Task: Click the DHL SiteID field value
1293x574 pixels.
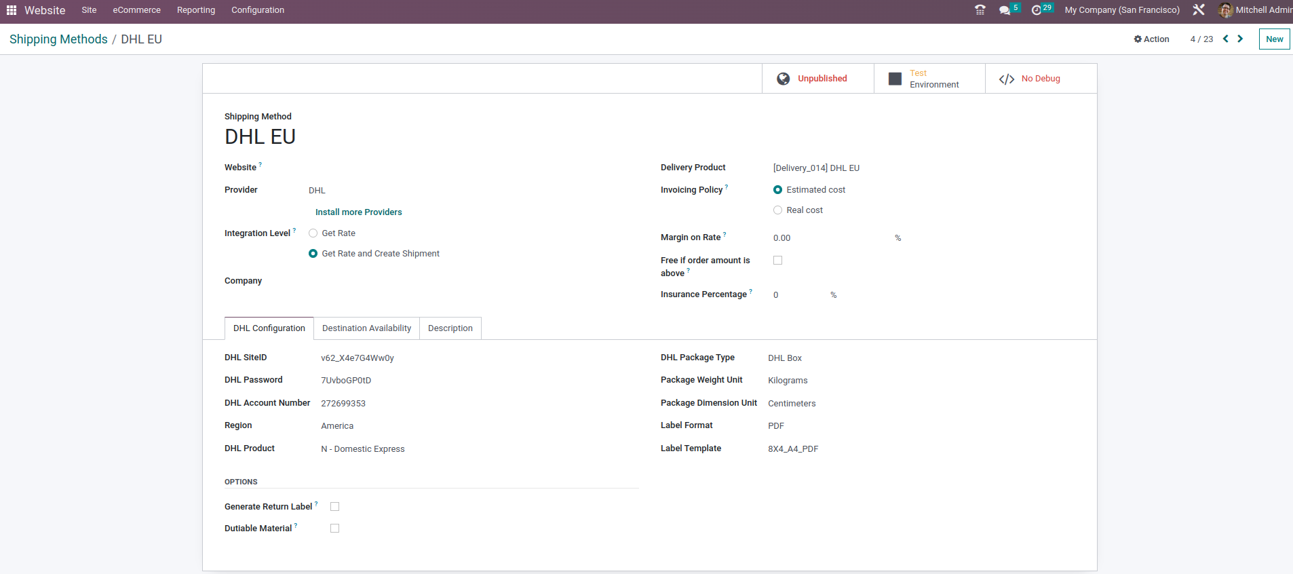Action: [x=358, y=358]
